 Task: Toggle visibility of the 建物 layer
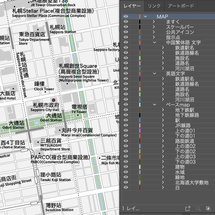125,167
